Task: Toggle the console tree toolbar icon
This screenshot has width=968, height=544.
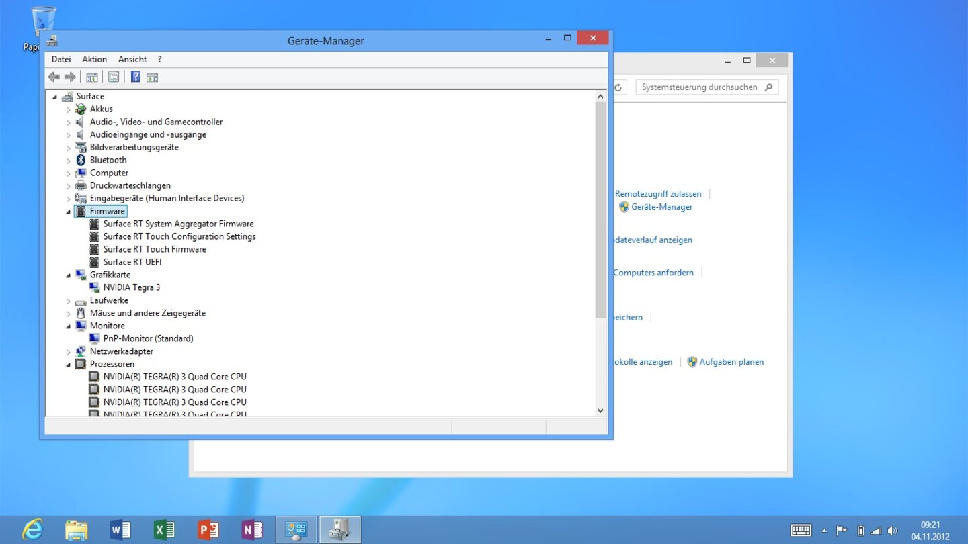Action: click(92, 77)
